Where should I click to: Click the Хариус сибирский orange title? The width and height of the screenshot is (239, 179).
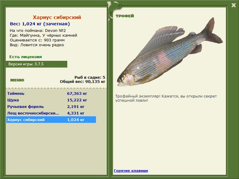coord(57,17)
